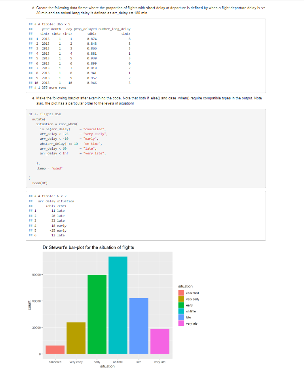Click the green early bar in chart
The height and width of the screenshot is (371, 304).
(97, 314)
